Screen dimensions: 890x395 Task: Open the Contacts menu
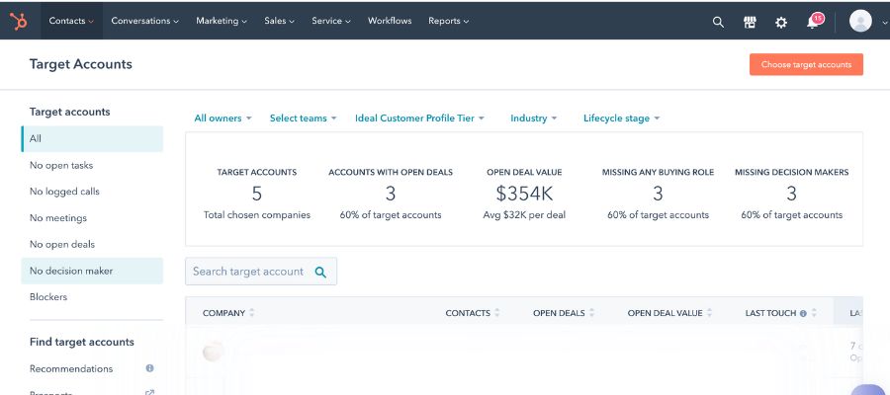(x=71, y=21)
